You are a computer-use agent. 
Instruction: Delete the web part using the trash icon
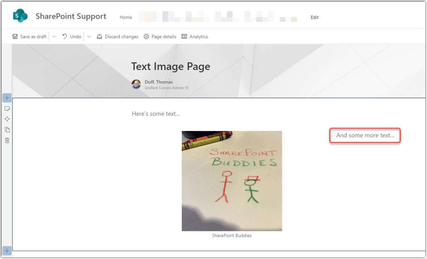click(7, 140)
